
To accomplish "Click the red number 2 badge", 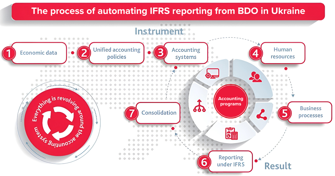I will (x=84, y=53).
